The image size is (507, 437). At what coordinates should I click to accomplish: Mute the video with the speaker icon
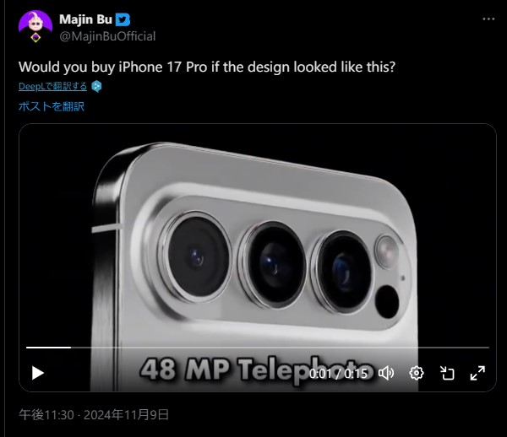[x=386, y=373]
